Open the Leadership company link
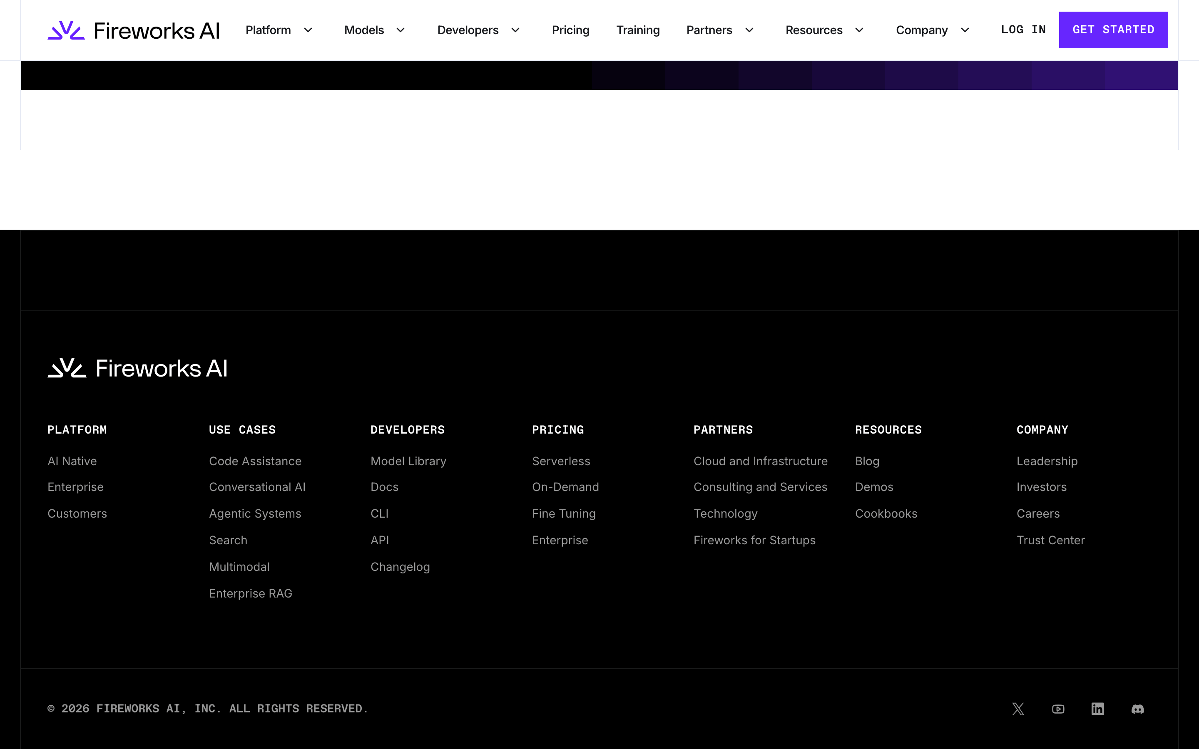Image resolution: width=1199 pixels, height=749 pixels. click(x=1047, y=461)
